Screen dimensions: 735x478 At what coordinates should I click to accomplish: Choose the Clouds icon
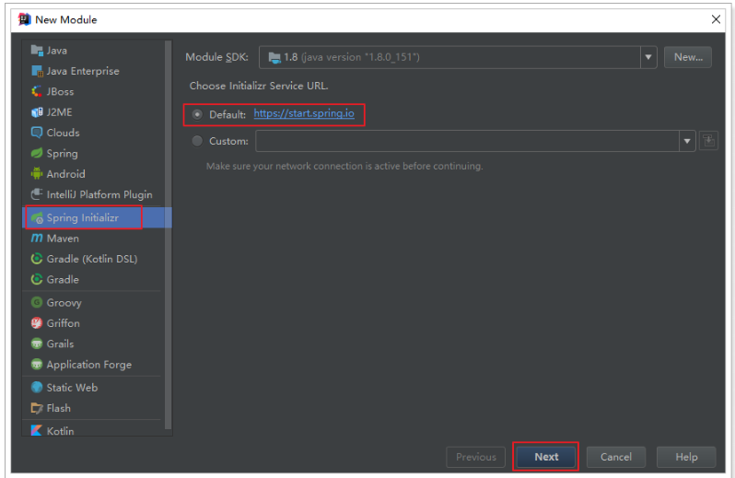(x=37, y=133)
